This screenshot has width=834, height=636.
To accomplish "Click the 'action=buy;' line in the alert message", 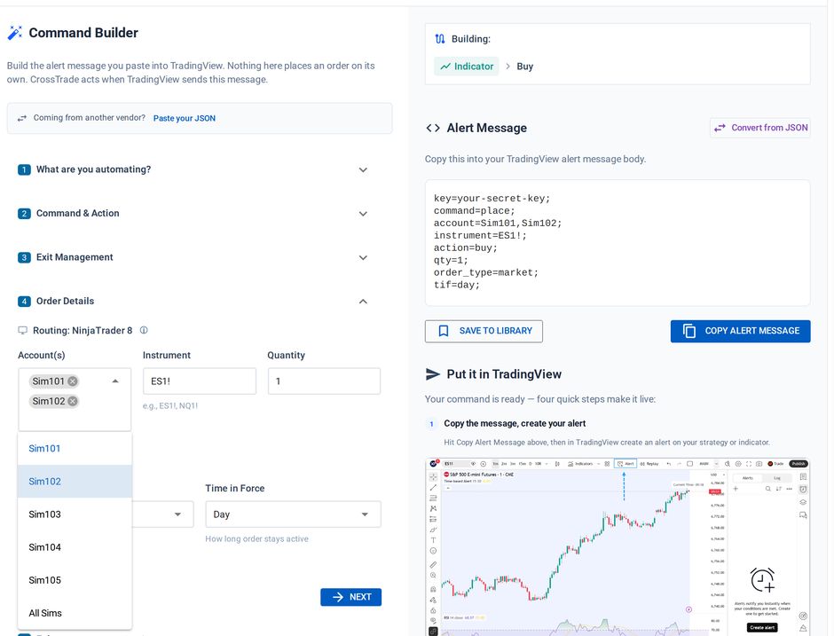I will point(466,247).
